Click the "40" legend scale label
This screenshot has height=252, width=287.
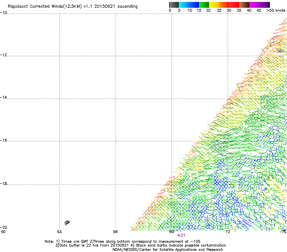tap(249, 10)
